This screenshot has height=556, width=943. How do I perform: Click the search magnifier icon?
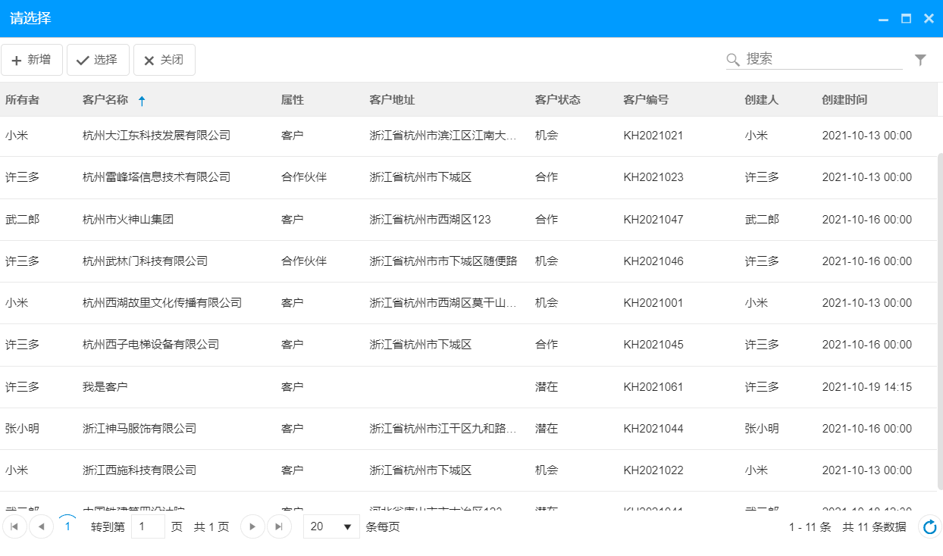tap(732, 59)
